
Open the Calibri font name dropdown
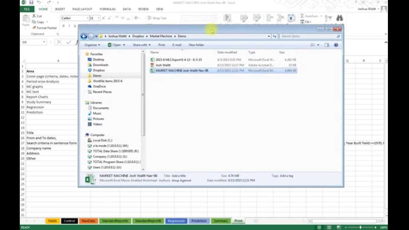[x=87, y=18]
